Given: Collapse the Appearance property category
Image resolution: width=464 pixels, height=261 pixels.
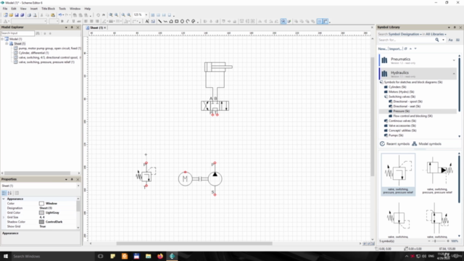Looking at the screenshot, I should pos(4,199).
